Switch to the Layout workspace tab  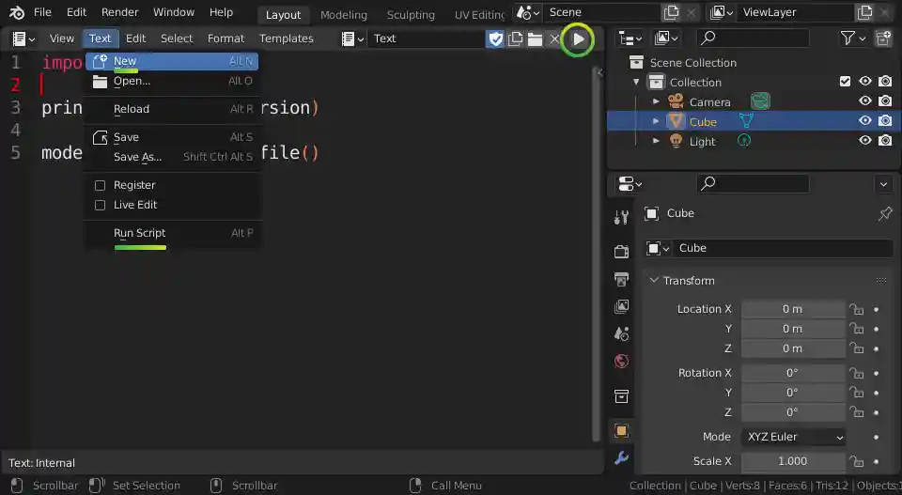283,15
